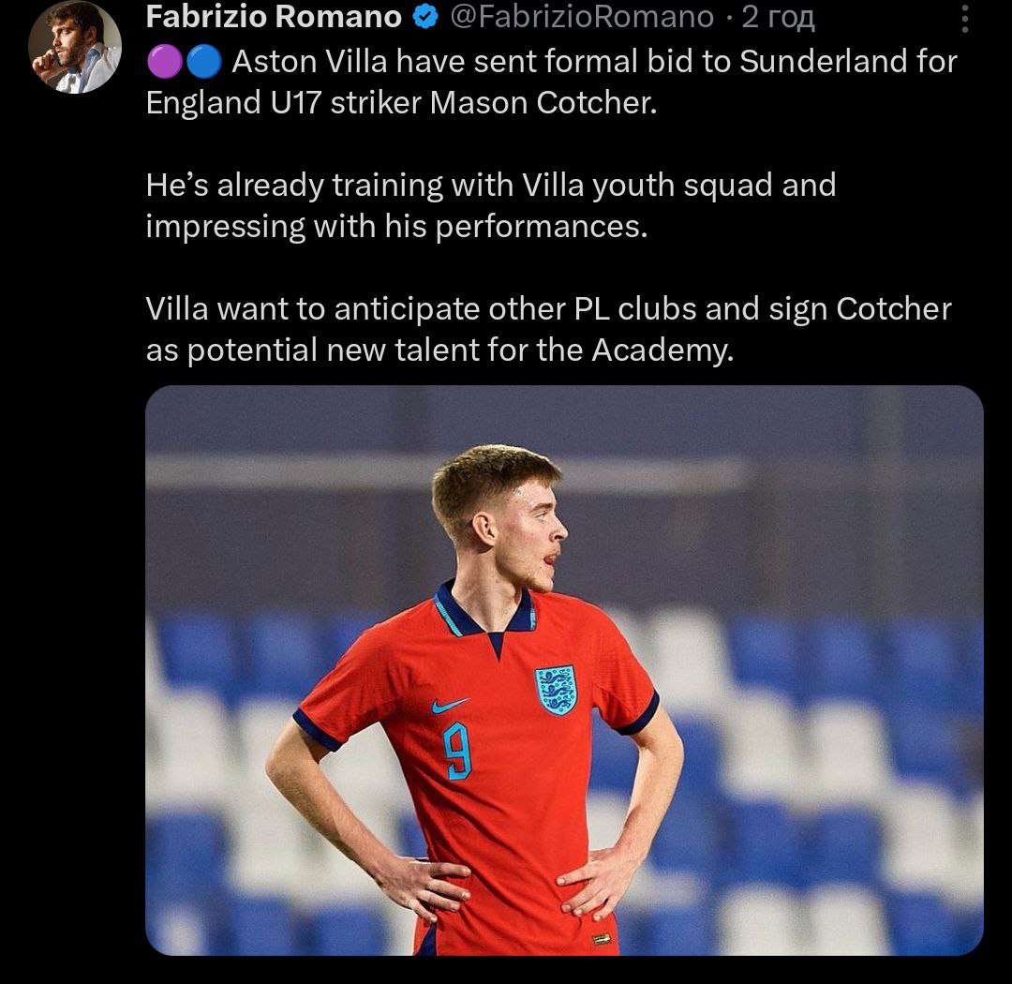
Task: Open the three-dot more options menu
Action: click(966, 19)
